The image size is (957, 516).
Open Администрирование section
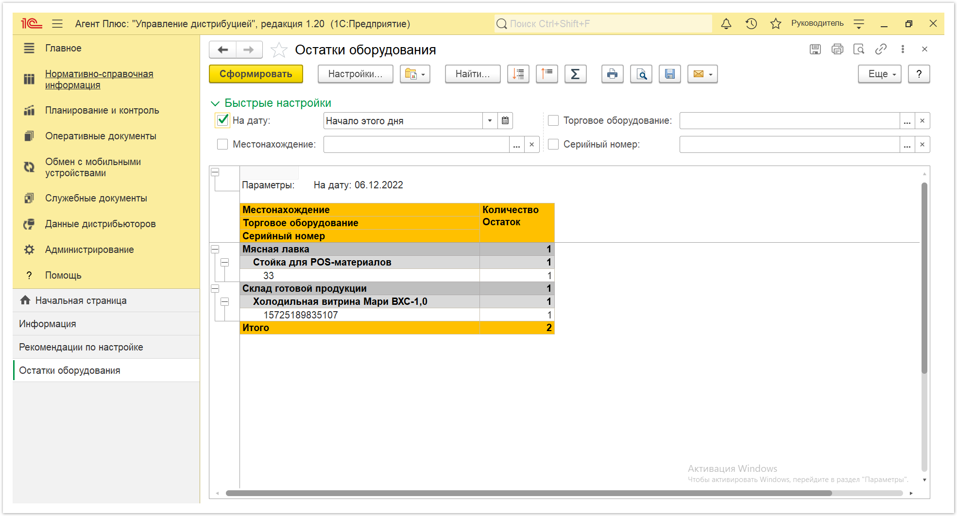(106, 250)
